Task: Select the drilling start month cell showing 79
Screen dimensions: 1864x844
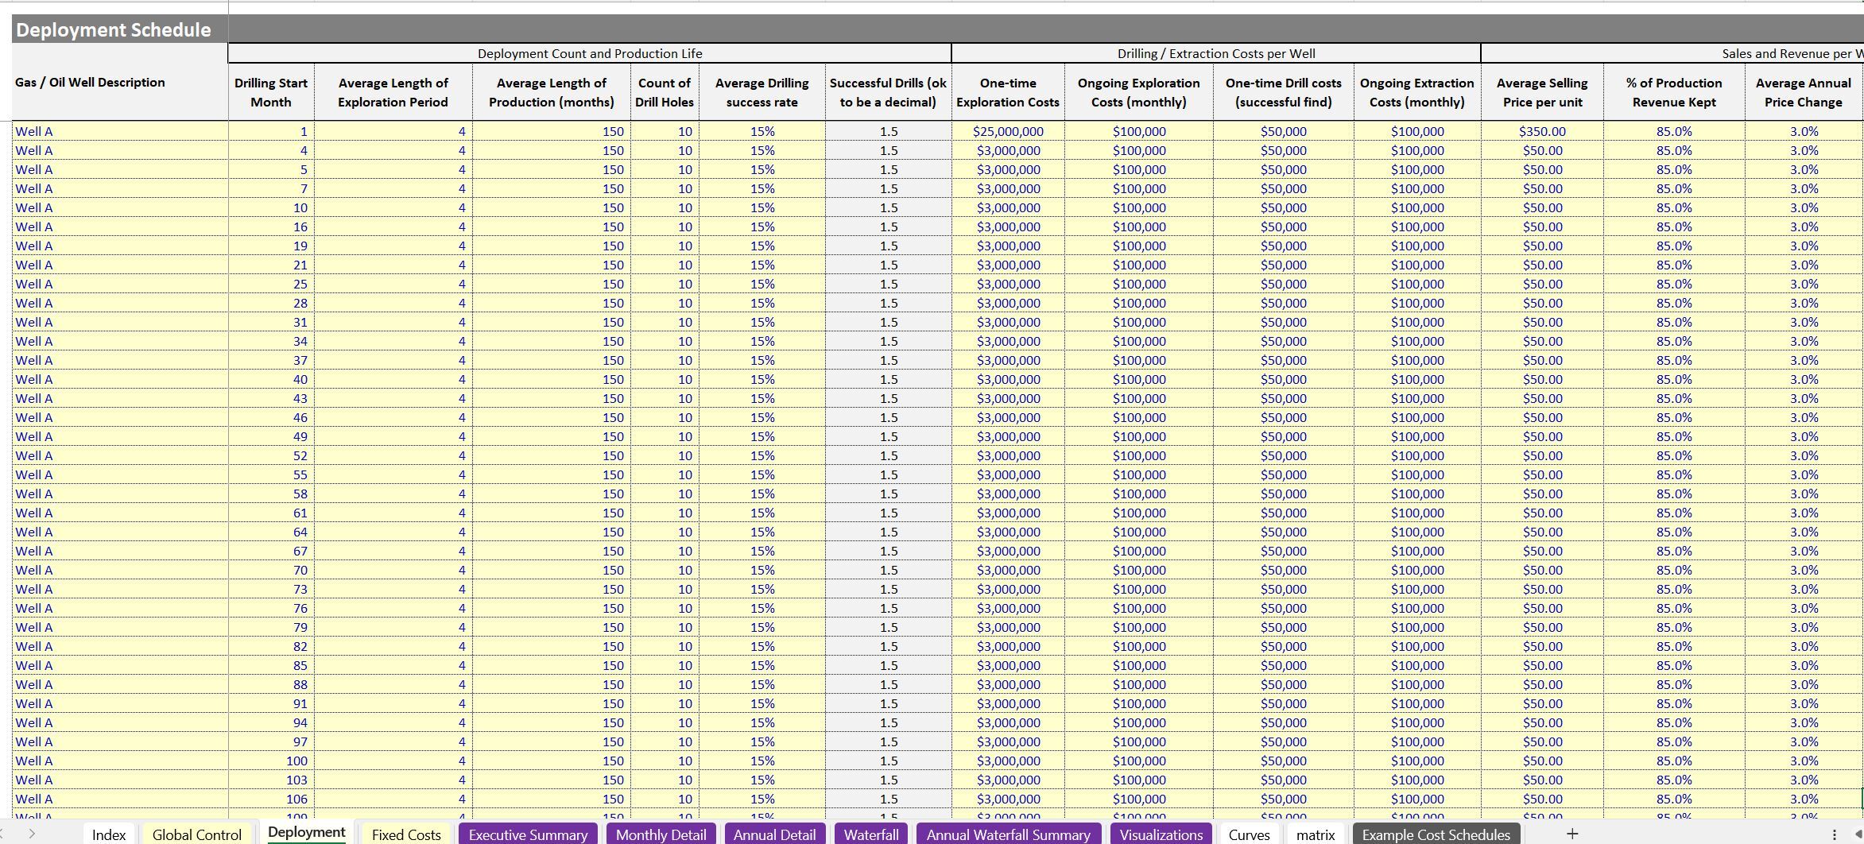Action: 271,627
